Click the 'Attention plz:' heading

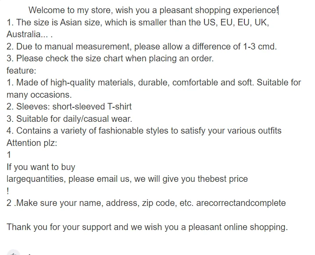point(32,143)
